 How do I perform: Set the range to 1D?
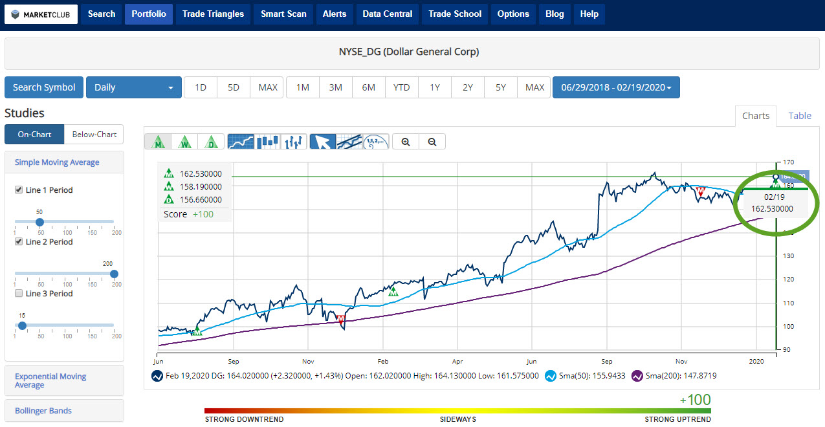pyautogui.click(x=201, y=87)
